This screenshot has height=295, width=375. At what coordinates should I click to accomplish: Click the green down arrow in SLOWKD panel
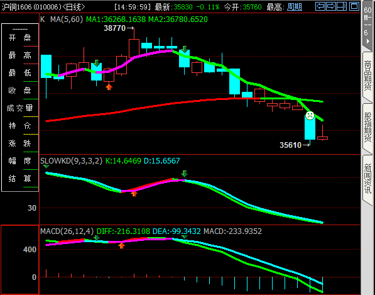pos(184,174)
